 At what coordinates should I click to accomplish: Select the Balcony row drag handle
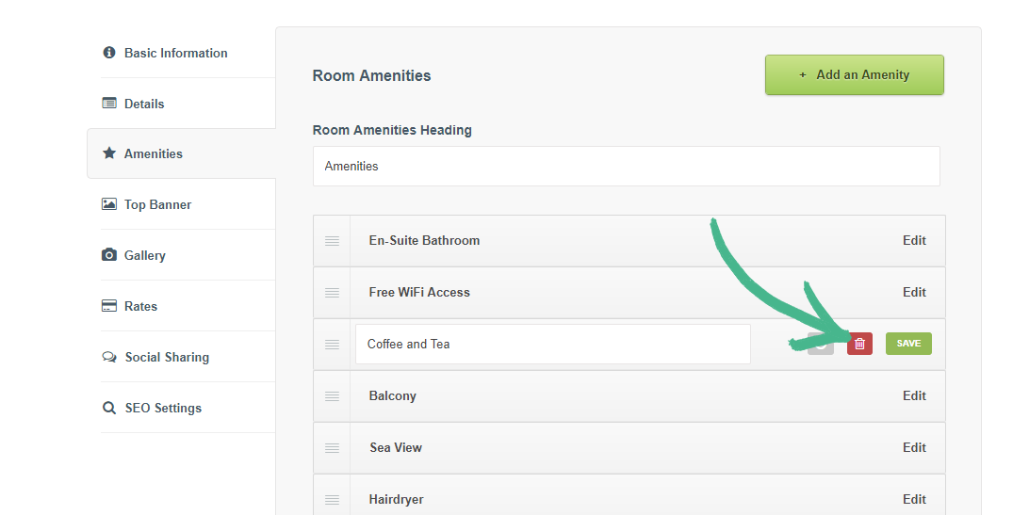click(x=332, y=396)
